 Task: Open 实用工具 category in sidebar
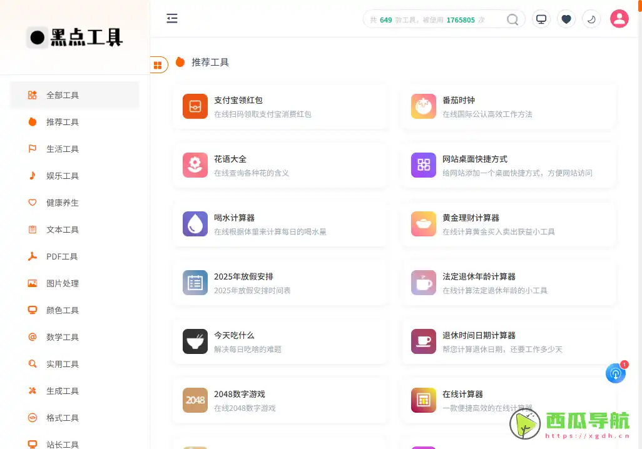click(74, 364)
